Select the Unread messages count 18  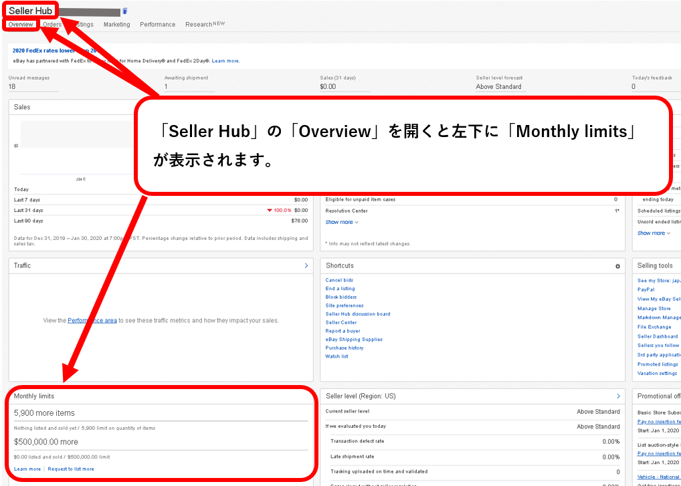(13, 86)
